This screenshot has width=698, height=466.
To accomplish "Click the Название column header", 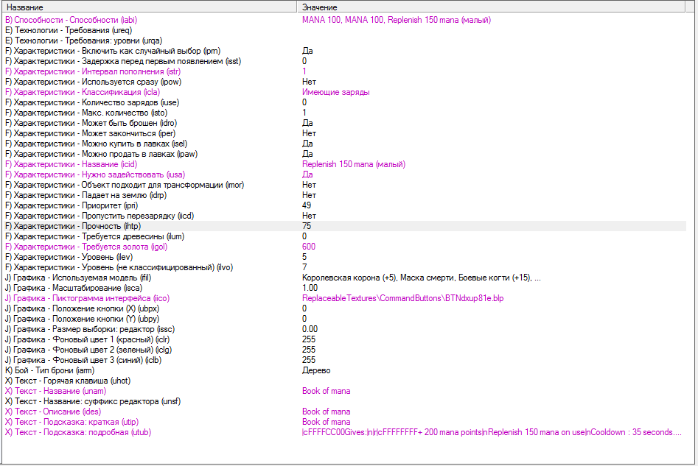I will [x=150, y=7].
